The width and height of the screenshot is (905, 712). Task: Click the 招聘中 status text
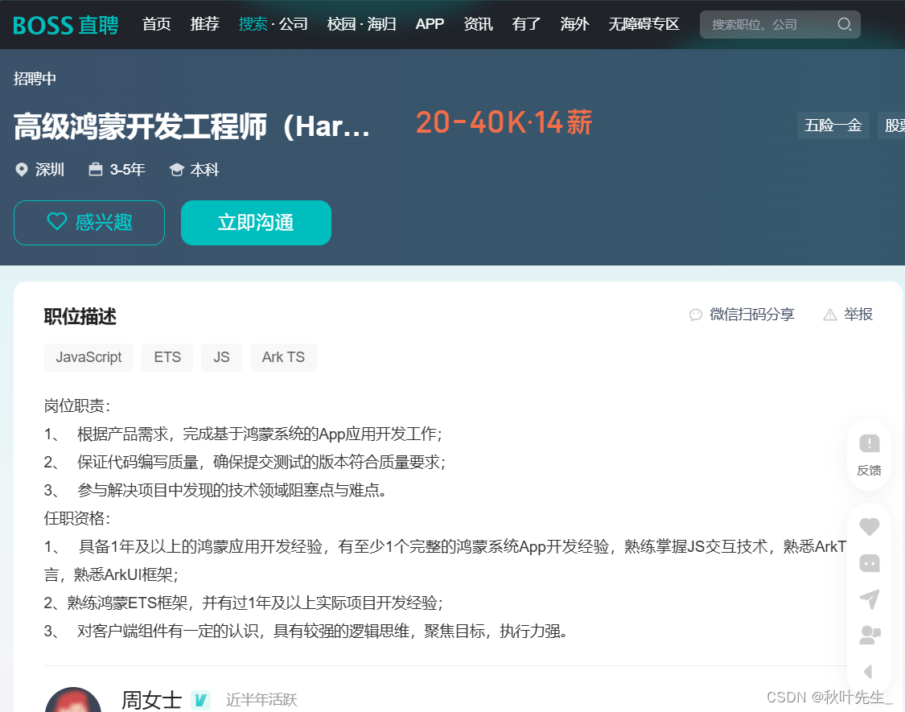pyautogui.click(x=35, y=79)
